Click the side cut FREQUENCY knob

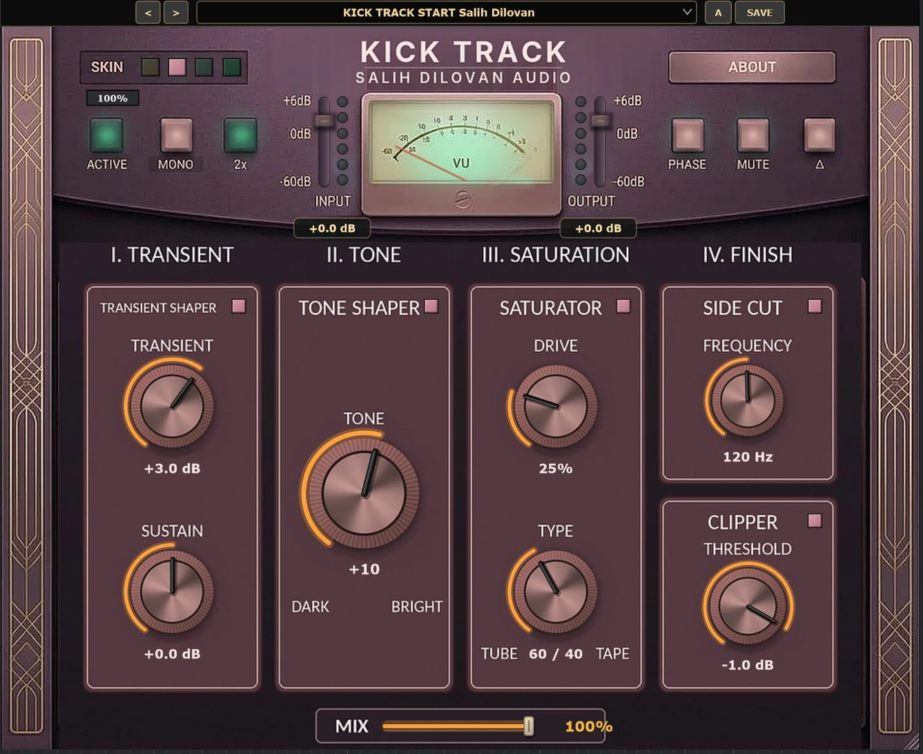[x=747, y=400]
